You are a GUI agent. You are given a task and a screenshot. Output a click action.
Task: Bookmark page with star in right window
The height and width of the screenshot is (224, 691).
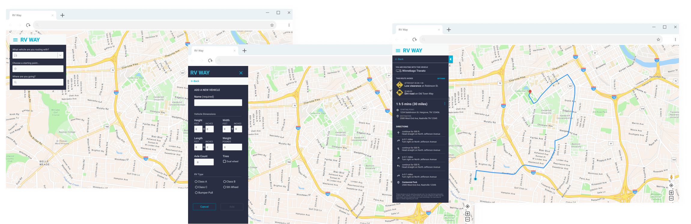point(658,40)
